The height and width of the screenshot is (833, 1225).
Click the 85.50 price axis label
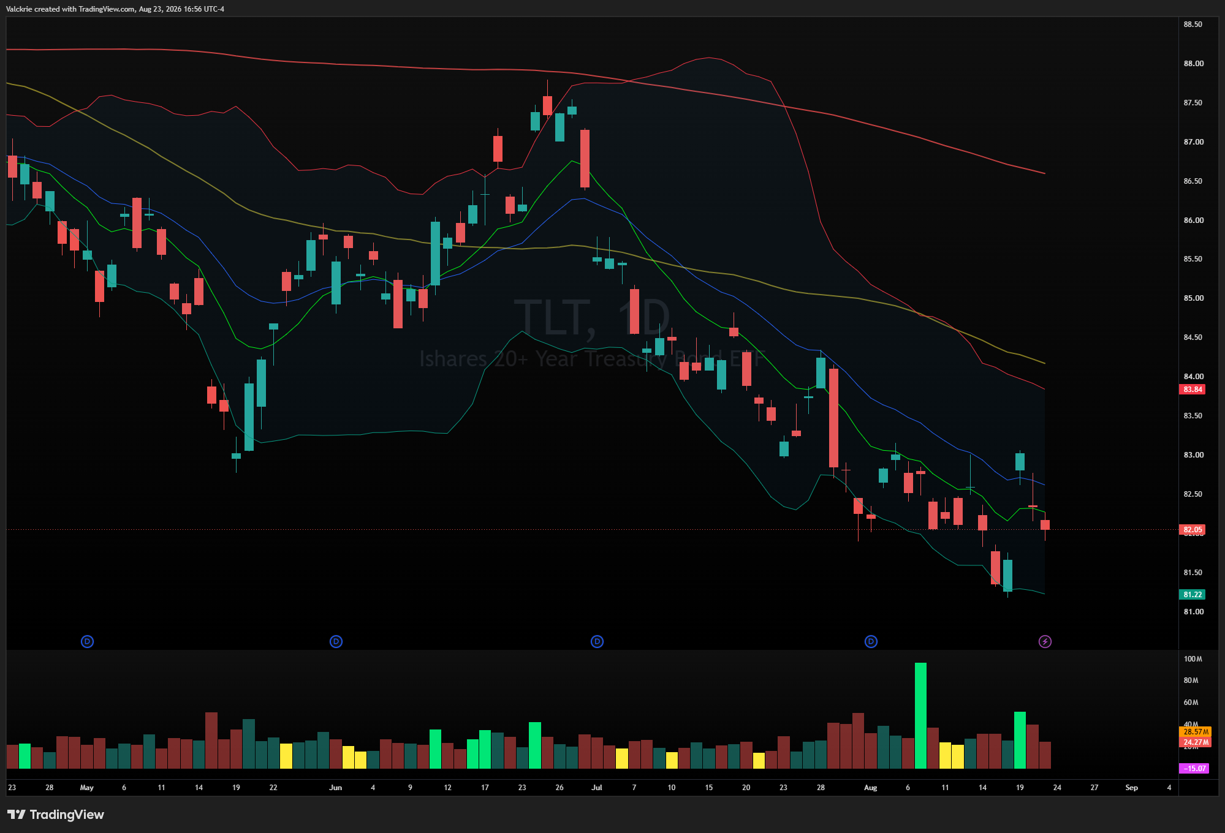coord(1193,259)
